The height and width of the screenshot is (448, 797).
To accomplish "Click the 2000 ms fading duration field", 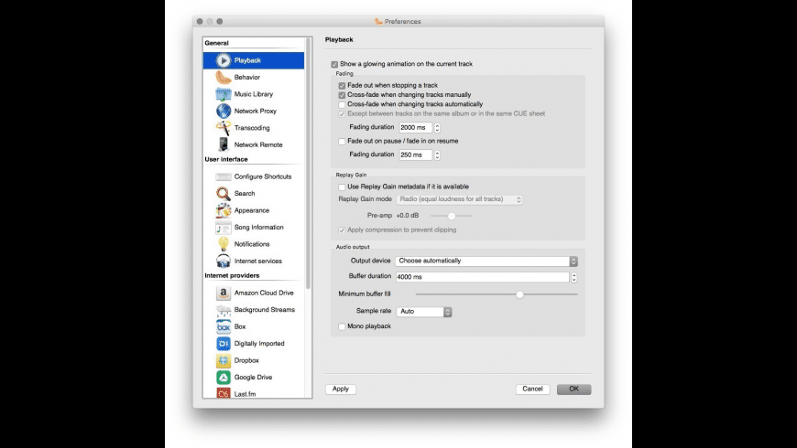I will [415, 128].
